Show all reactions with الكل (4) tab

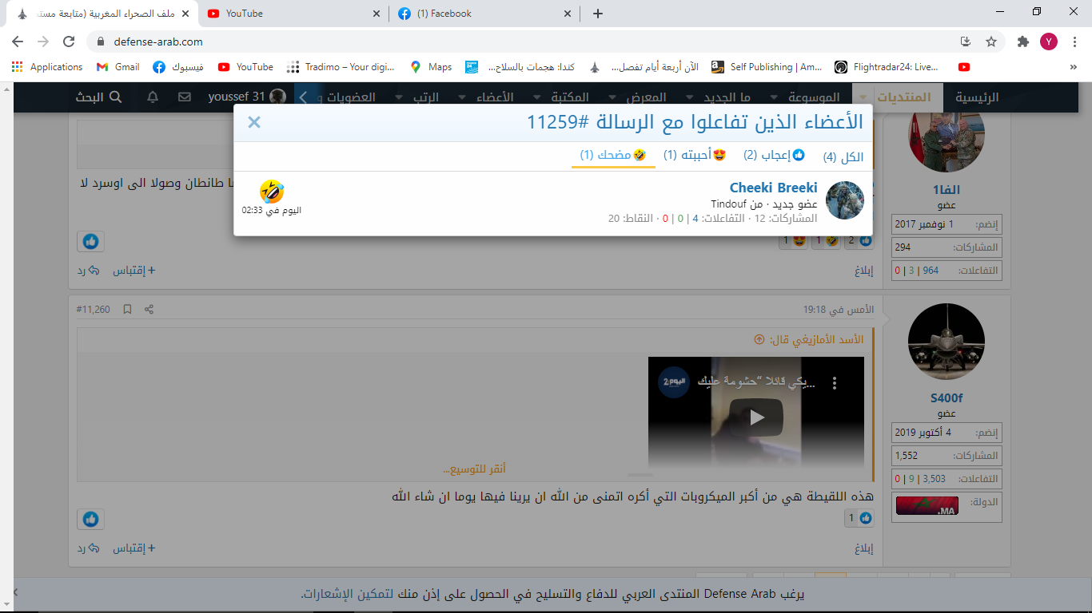point(843,156)
